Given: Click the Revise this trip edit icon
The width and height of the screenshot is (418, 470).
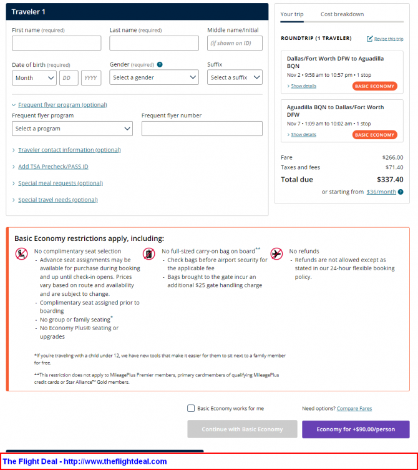Looking at the screenshot, I should coord(370,39).
